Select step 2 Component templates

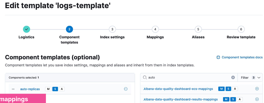click(x=69, y=29)
